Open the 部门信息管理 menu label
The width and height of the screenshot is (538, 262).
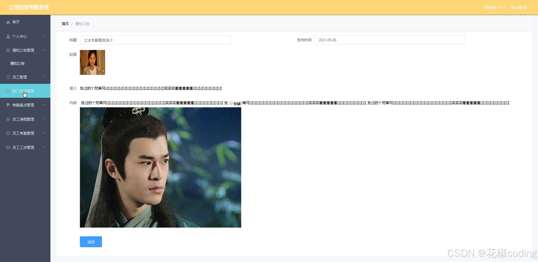coord(23,91)
